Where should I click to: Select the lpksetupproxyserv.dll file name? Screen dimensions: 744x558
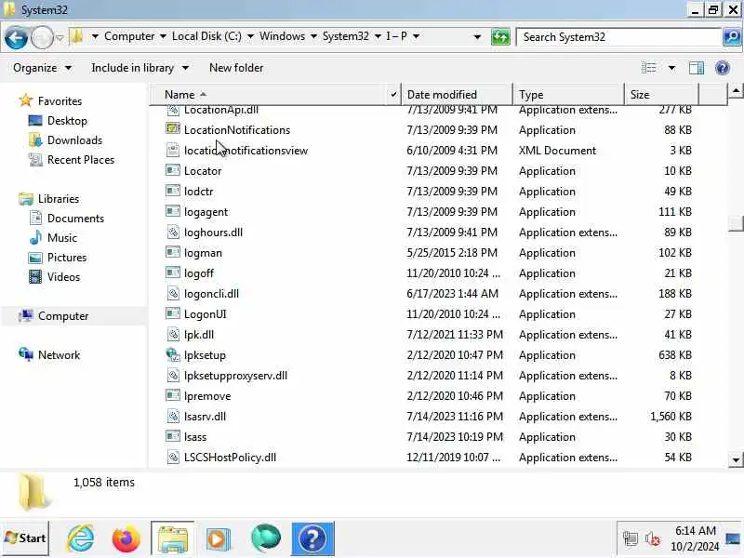pyautogui.click(x=235, y=376)
